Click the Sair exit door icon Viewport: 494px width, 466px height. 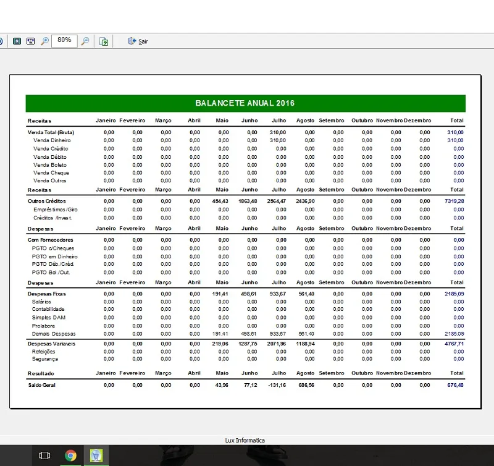(x=132, y=41)
